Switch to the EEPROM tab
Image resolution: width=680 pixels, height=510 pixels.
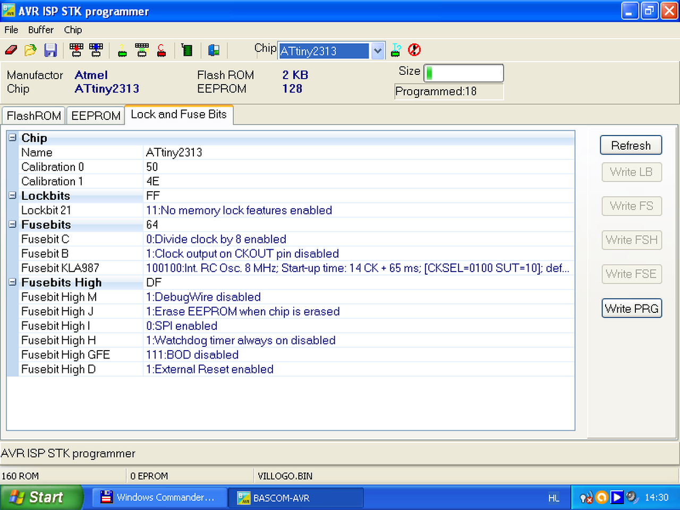click(96, 116)
